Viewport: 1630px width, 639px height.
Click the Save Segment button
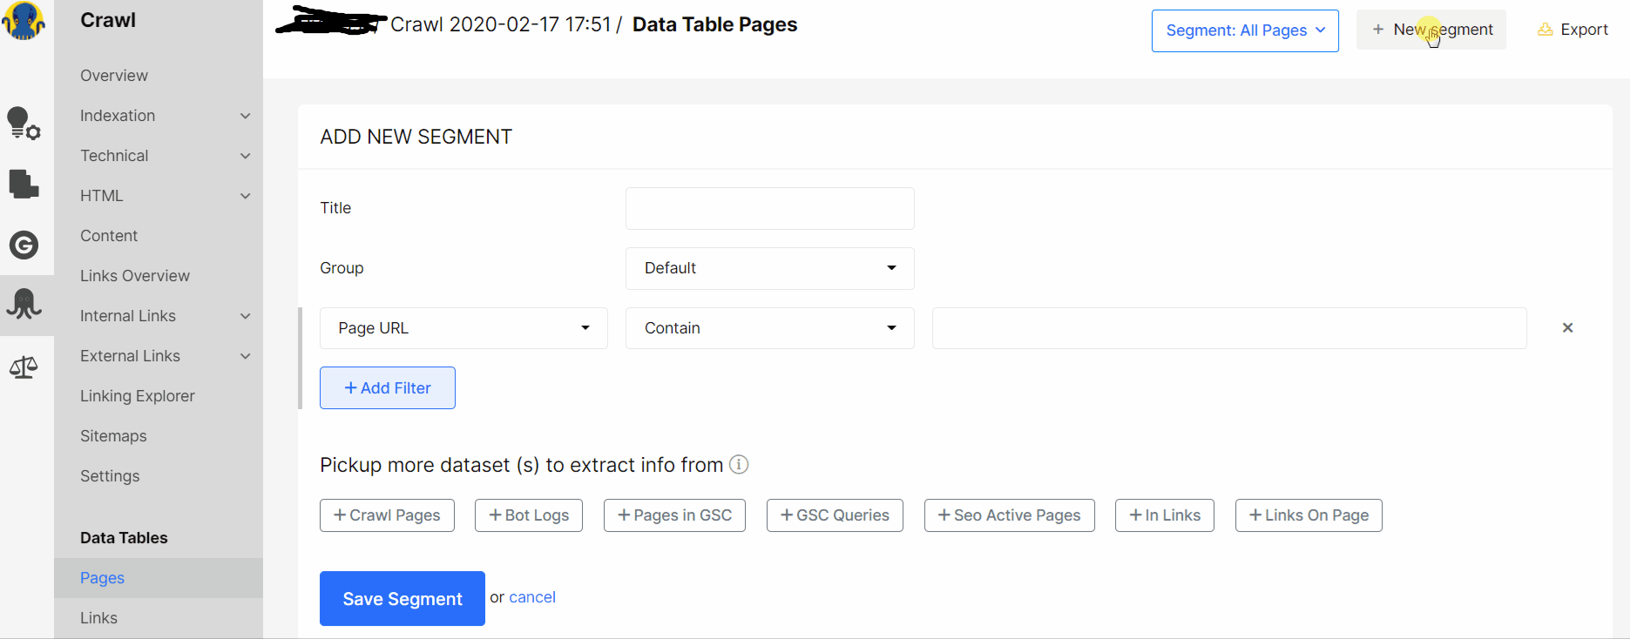coord(402,598)
